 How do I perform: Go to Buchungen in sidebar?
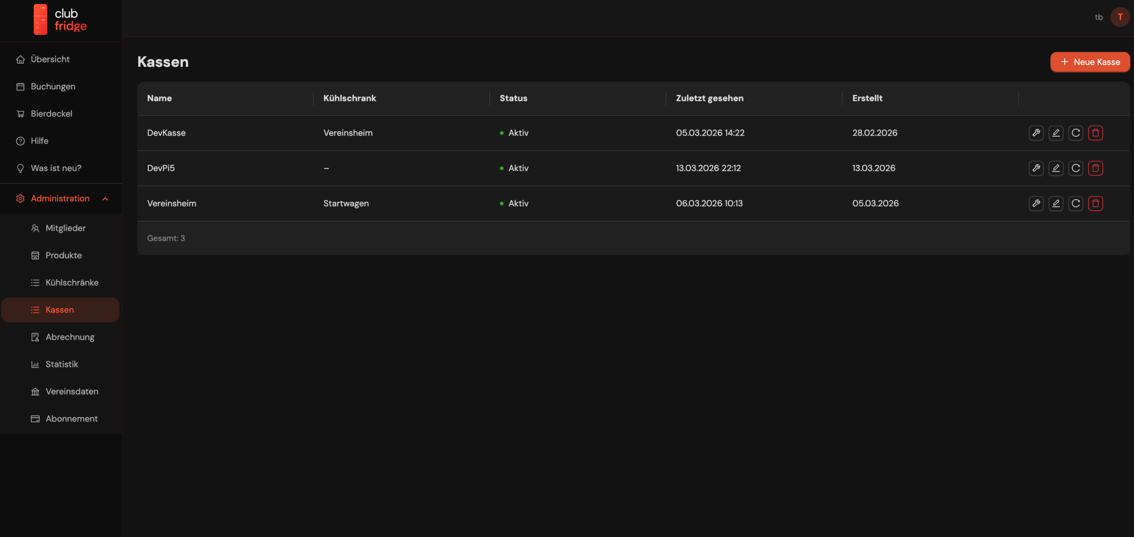pos(53,86)
